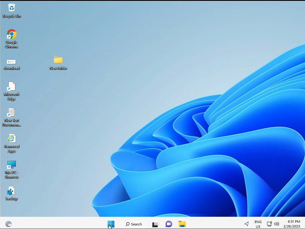Open File Explorer from the taskbar
305x229 pixels.
(182, 224)
